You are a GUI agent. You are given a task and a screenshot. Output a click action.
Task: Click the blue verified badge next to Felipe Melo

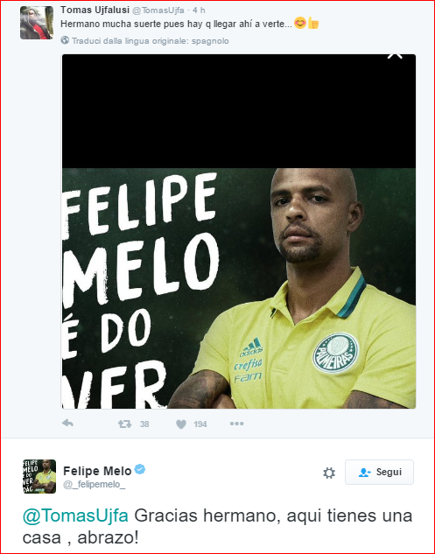point(140,470)
